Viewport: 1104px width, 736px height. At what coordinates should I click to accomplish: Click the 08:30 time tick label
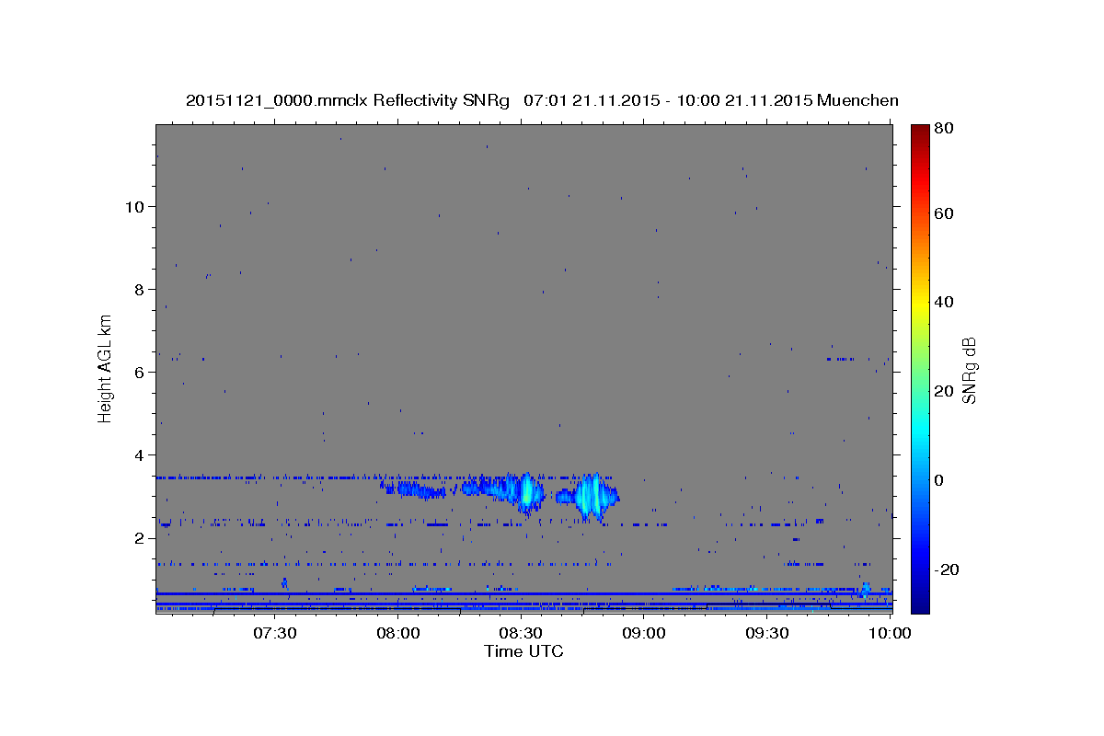click(x=521, y=633)
